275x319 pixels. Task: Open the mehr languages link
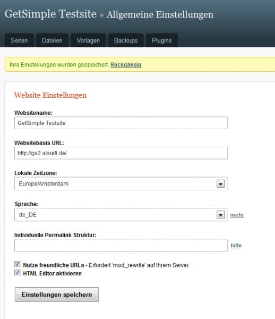[x=237, y=215]
